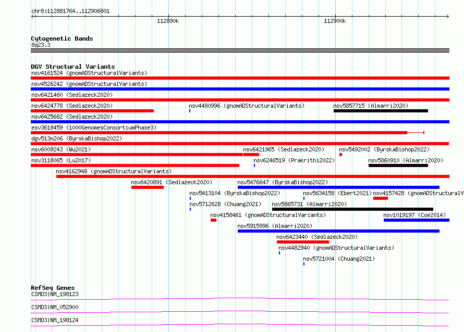Select the nsv4482940 gnomAD label
The height and width of the screenshot is (332, 464).
(x=336, y=248)
